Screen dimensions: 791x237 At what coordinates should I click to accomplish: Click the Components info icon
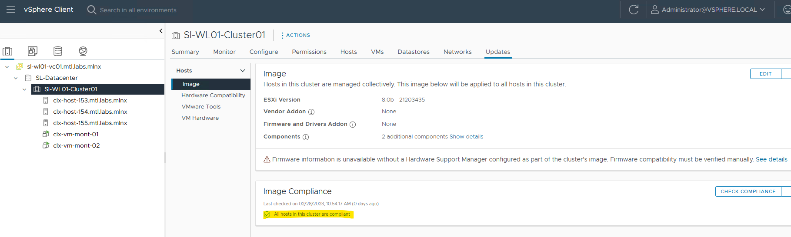click(x=306, y=137)
